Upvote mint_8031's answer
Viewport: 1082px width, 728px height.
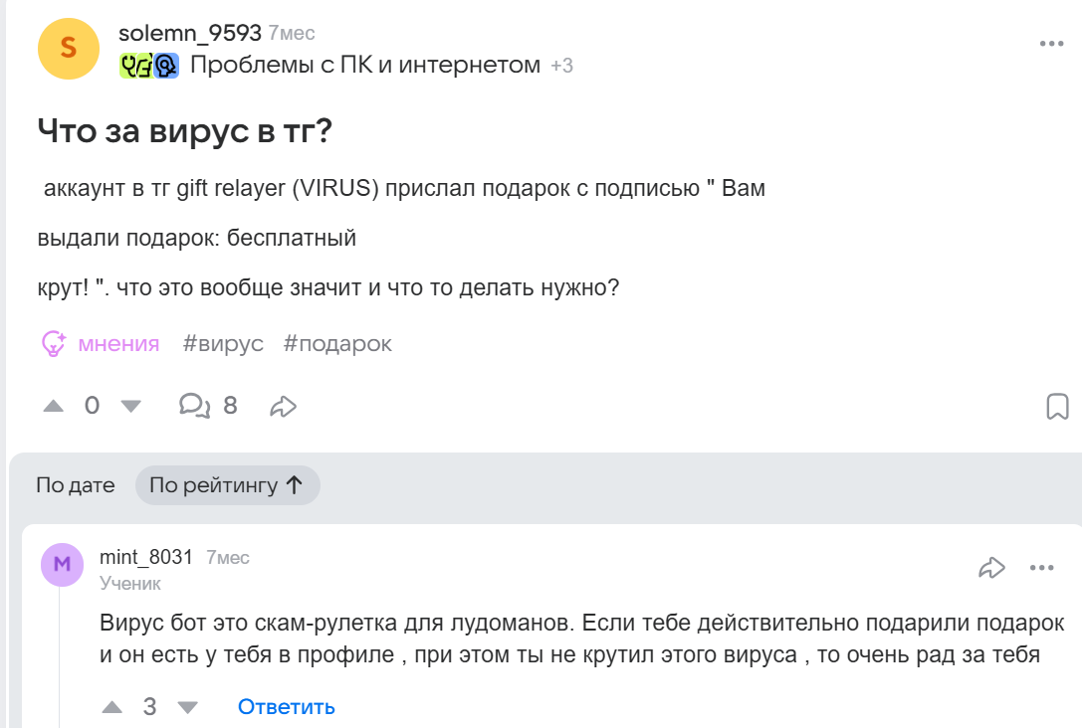(x=112, y=707)
